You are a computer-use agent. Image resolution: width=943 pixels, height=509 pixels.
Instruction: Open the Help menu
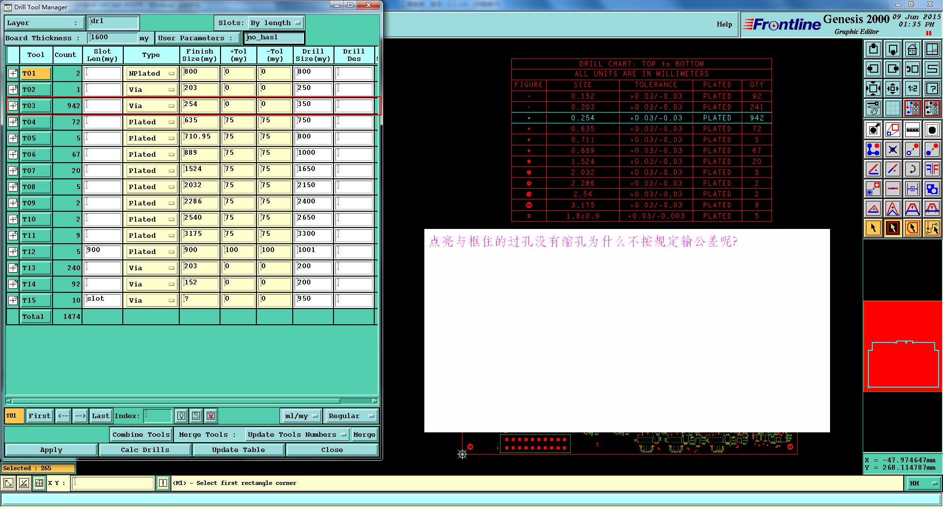[724, 25]
